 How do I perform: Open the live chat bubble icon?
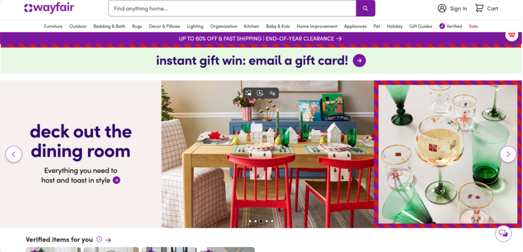[x=503, y=233]
